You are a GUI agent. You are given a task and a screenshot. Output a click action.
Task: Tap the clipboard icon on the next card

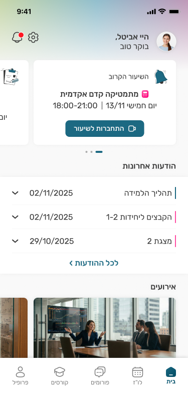[x=10, y=76]
